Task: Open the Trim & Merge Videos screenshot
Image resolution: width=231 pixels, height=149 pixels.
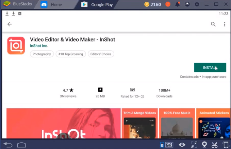Action: pos(140,123)
